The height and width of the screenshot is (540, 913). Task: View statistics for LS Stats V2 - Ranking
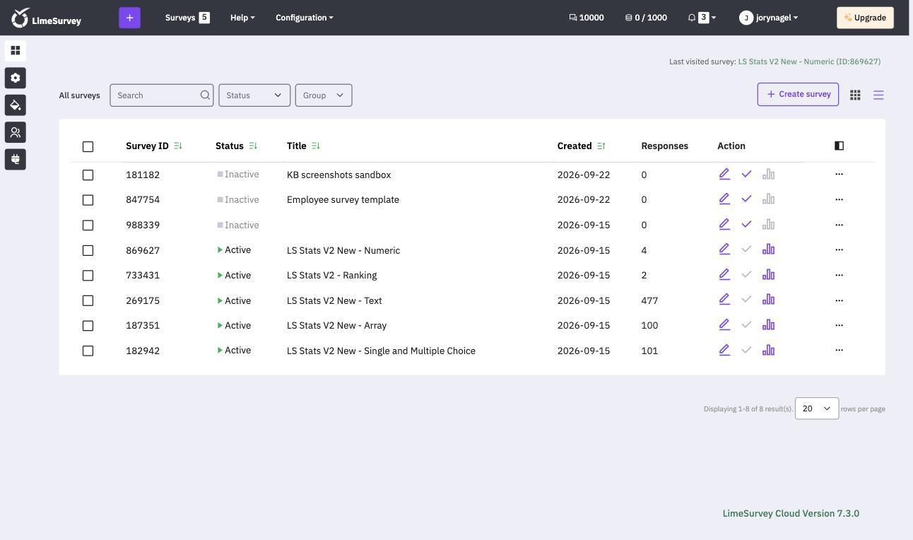pyautogui.click(x=768, y=274)
